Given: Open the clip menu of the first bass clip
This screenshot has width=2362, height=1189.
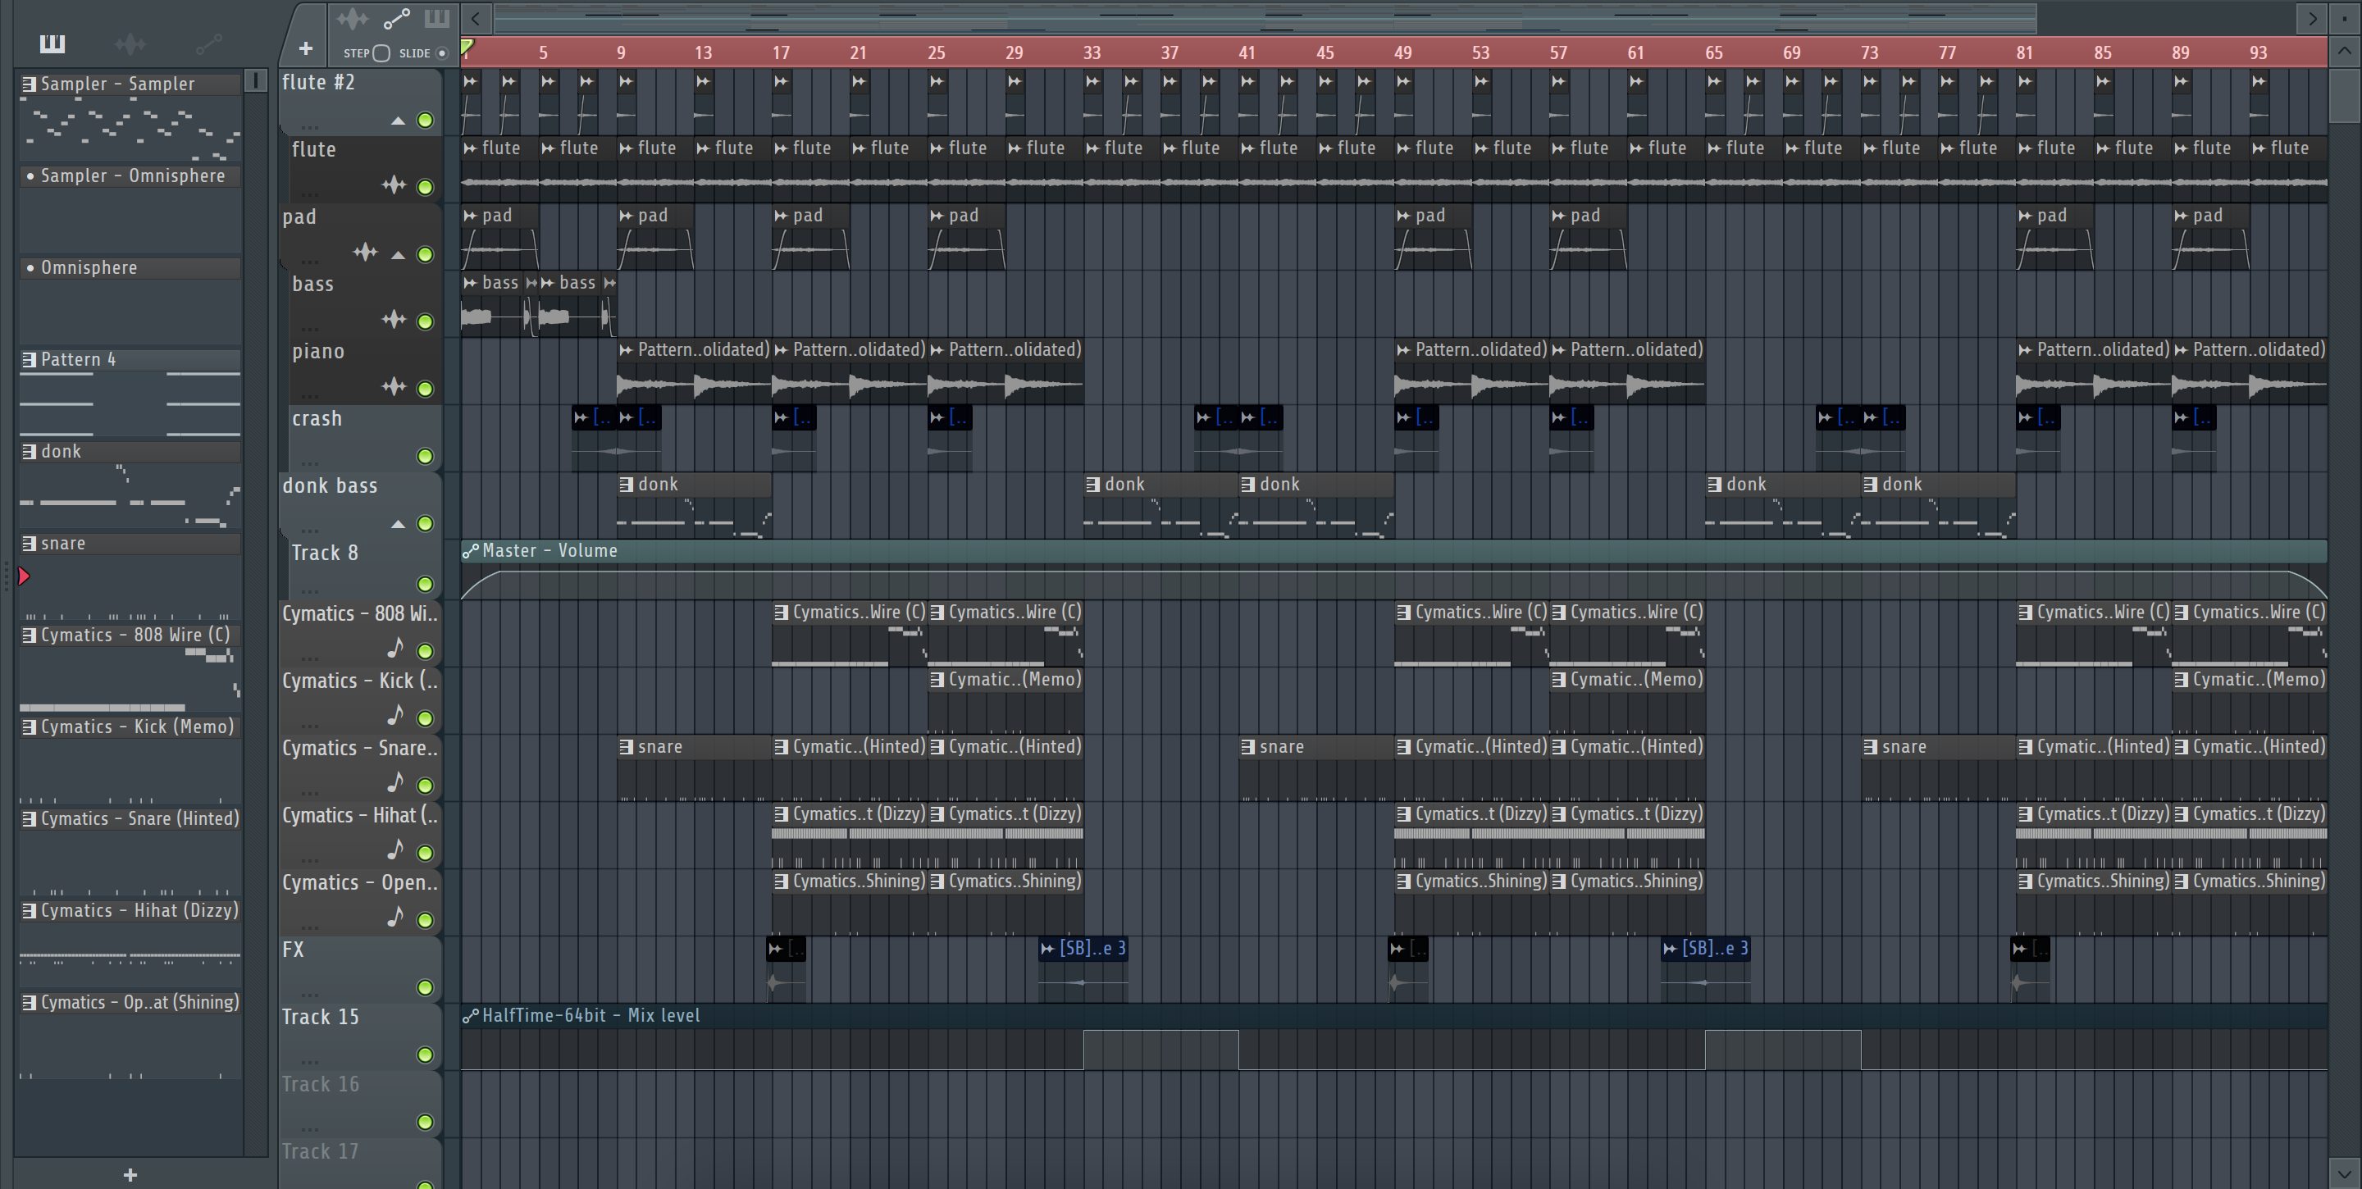Looking at the screenshot, I should [x=471, y=283].
